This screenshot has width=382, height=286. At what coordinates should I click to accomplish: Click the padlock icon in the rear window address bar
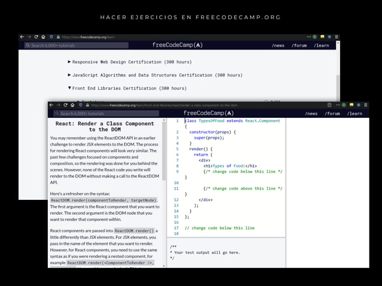point(58,37)
